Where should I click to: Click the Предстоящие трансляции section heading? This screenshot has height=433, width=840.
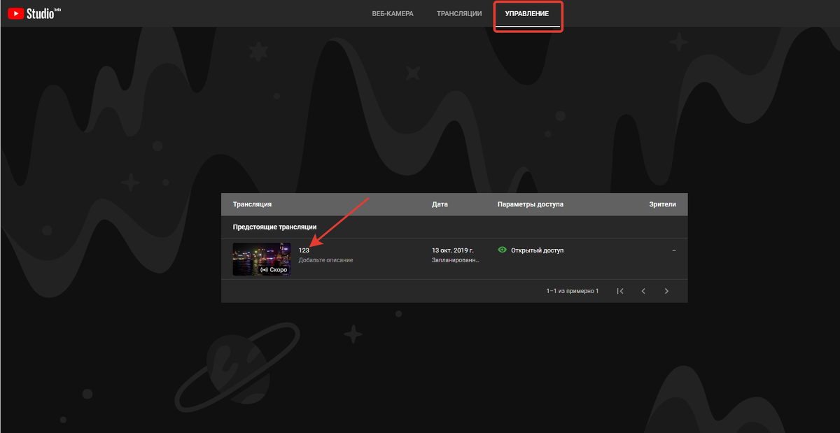pyautogui.click(x=274, y=227)
